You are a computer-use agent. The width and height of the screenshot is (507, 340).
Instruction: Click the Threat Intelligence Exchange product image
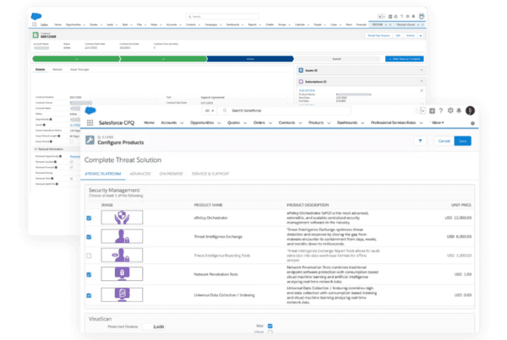(122, 236)
